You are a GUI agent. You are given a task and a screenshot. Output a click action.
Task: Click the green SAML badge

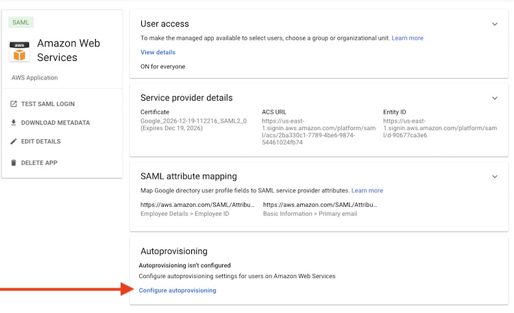21,23
